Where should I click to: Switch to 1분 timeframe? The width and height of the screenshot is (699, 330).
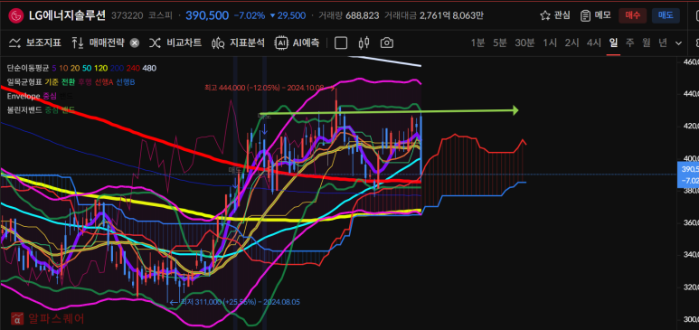pos(477,42)
